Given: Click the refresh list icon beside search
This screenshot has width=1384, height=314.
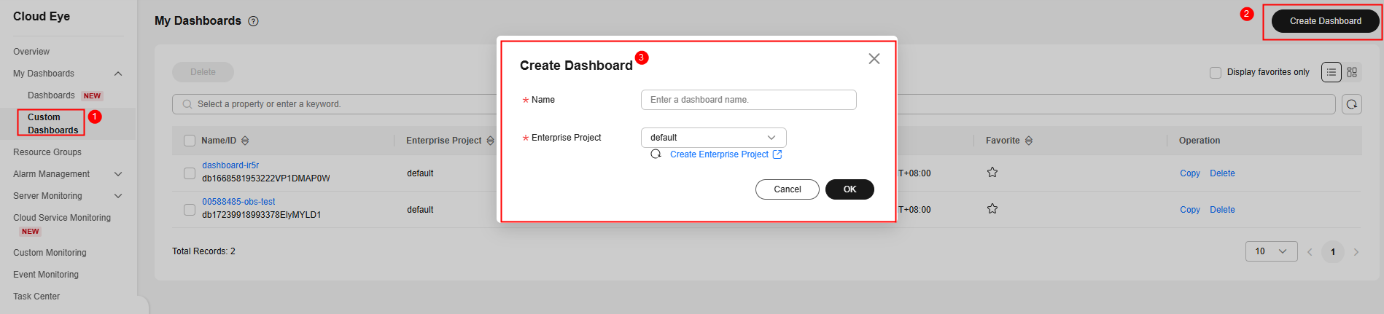Looking at the screenshot, I should 1352,104.
